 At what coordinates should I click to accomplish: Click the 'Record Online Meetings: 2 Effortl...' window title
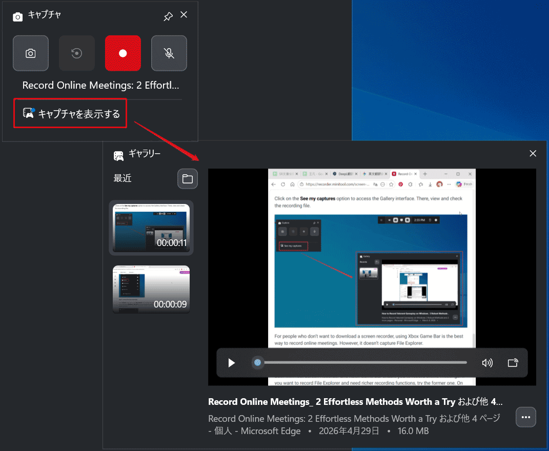click(x=101, y=85)
